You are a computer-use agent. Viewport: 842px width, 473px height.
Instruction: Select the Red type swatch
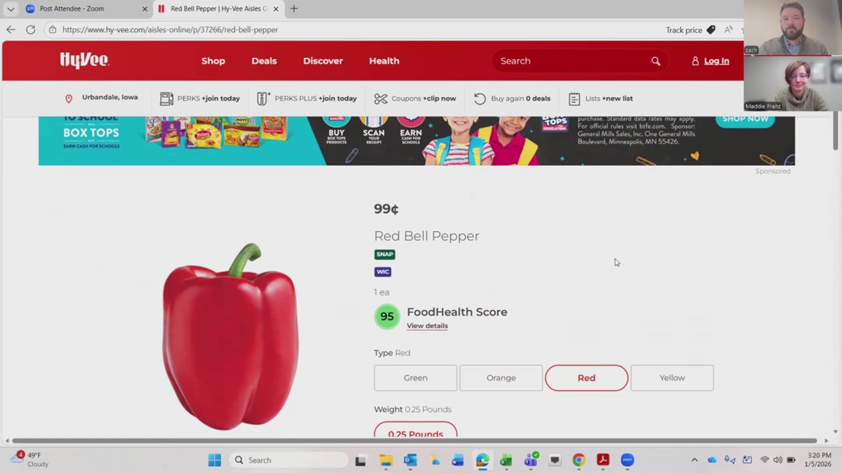586,378
